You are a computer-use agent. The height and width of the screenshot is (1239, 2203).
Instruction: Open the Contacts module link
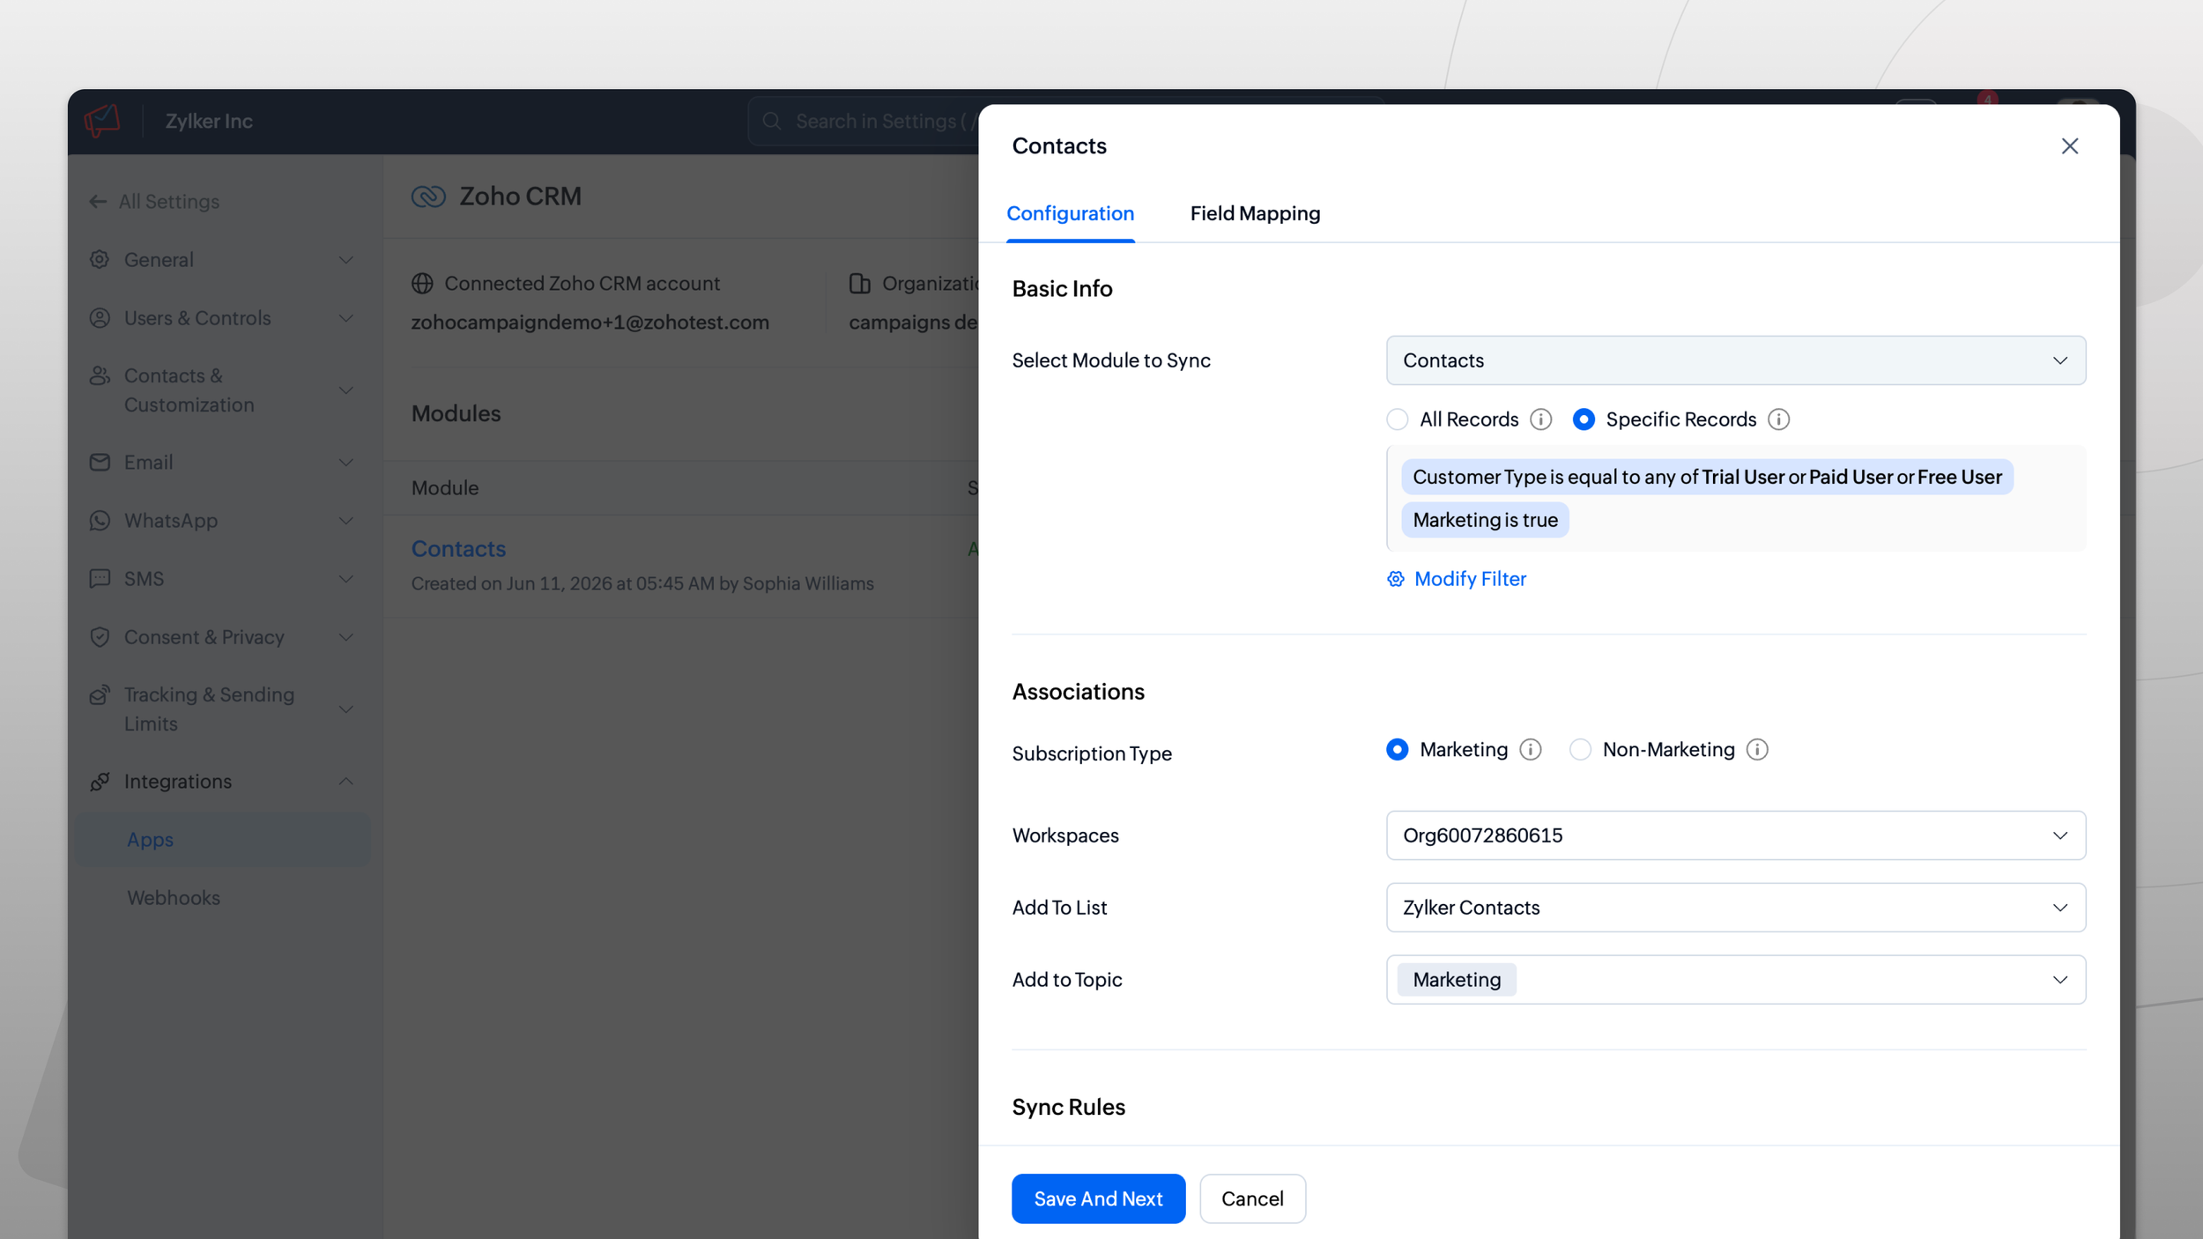tap(458, 549)
